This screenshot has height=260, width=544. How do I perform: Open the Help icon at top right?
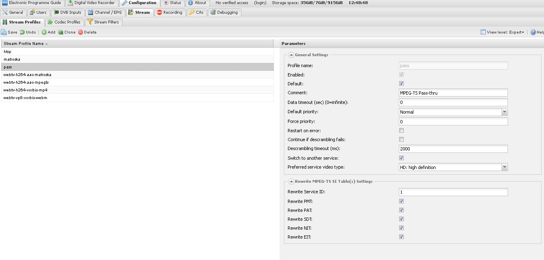click(x=533, y=32)
